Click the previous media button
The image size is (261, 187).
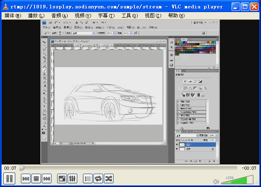26,179
